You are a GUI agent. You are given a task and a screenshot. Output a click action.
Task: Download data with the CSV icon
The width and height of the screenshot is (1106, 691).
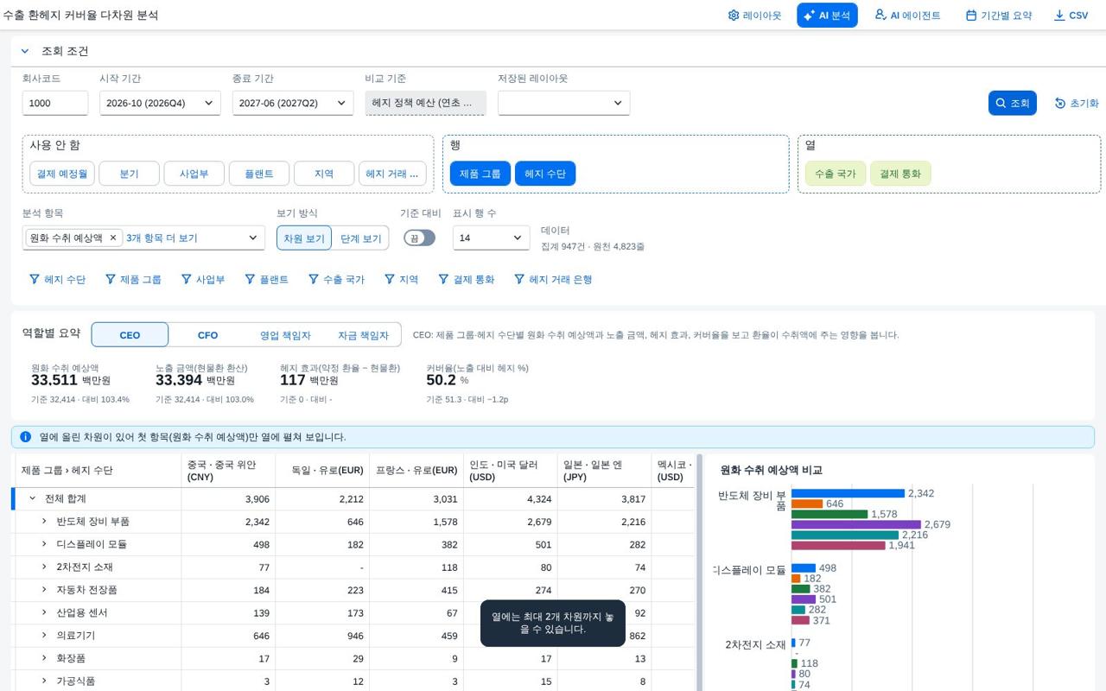click(1059, 16)
